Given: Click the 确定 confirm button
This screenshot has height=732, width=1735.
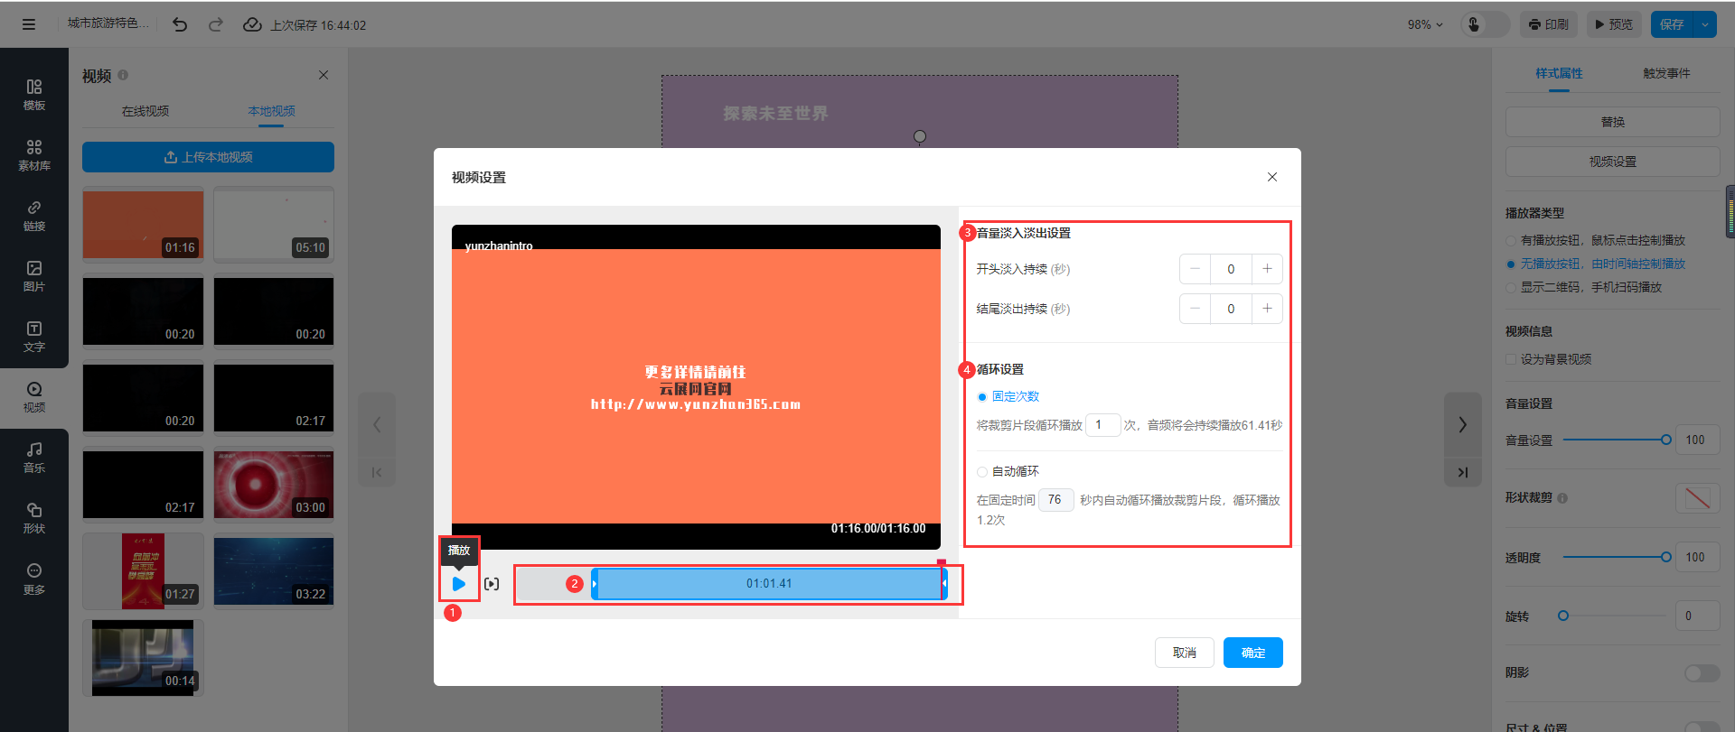Looking at the screenshot, I should coord(1252,653).
